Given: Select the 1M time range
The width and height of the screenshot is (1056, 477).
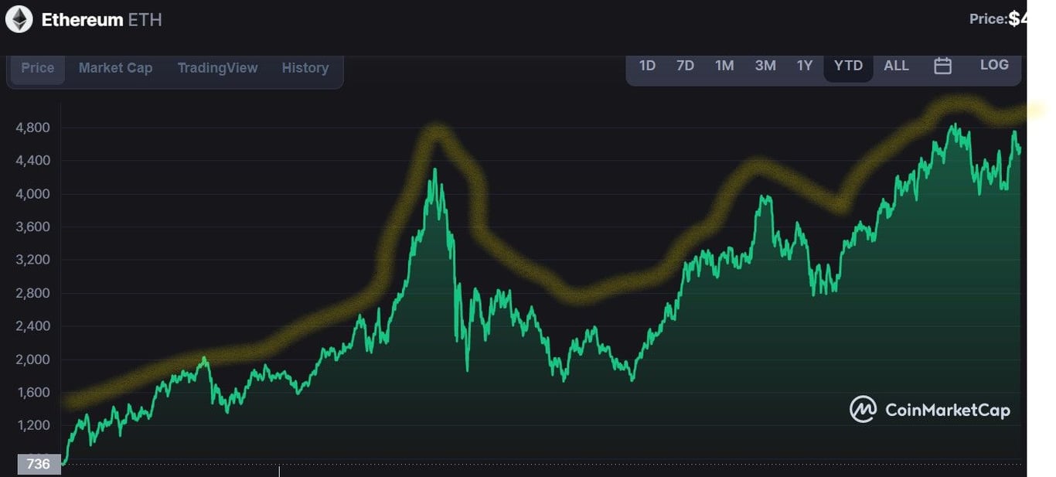Looking at the screenshot, I should click(724, 66).
